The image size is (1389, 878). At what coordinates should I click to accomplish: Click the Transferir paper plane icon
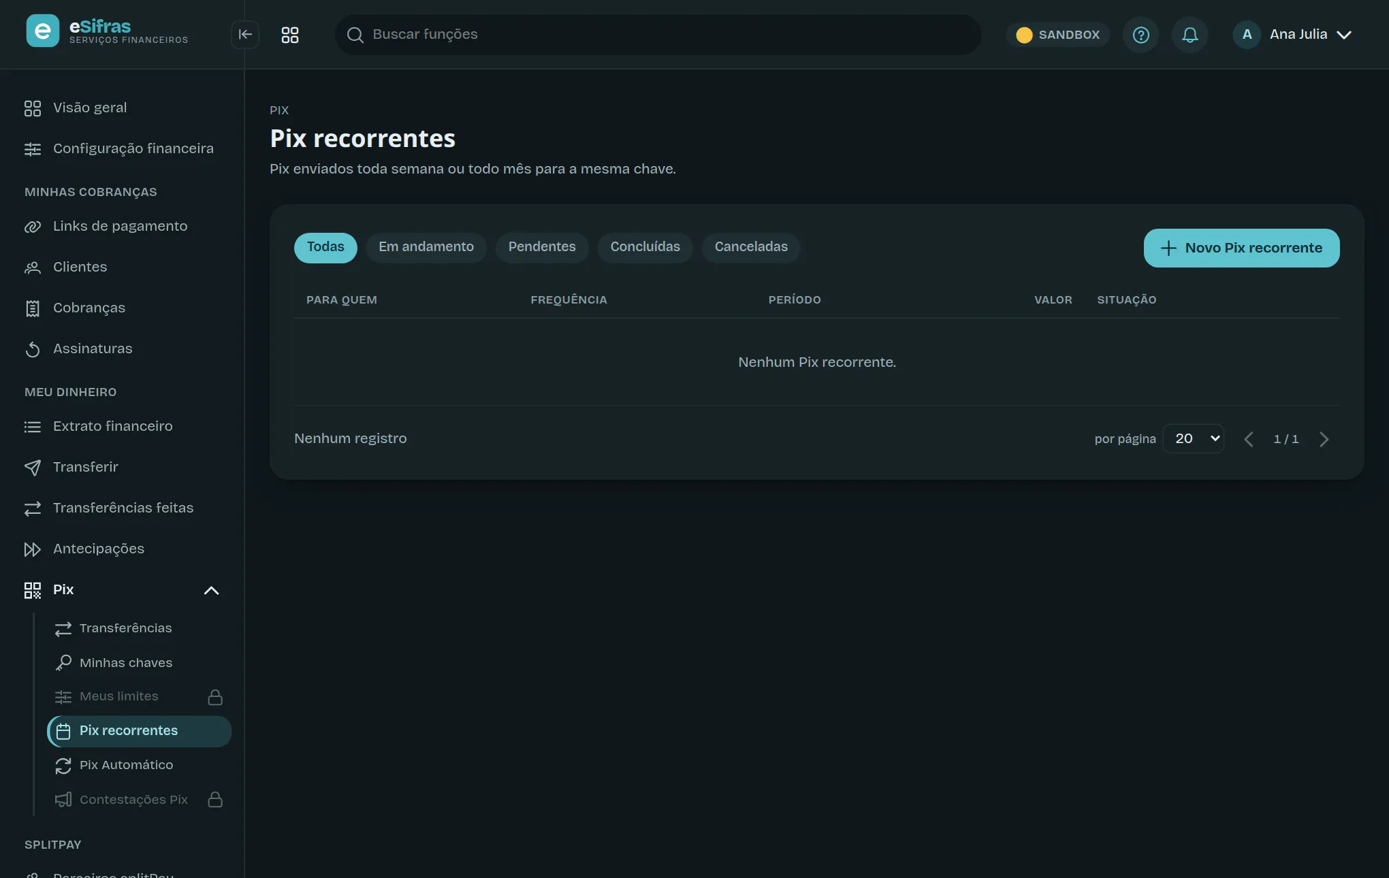tap(33, 468)
